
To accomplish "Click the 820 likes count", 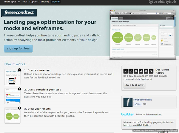I will pyautogui.click(x=144, y=104).
